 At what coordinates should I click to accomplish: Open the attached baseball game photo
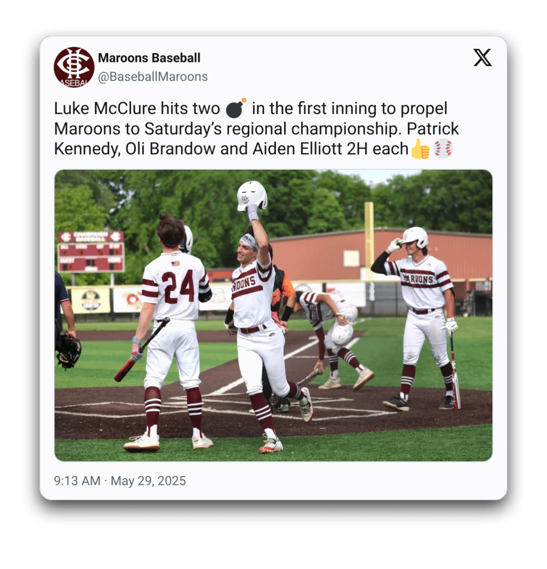click(x=273, y=315)
